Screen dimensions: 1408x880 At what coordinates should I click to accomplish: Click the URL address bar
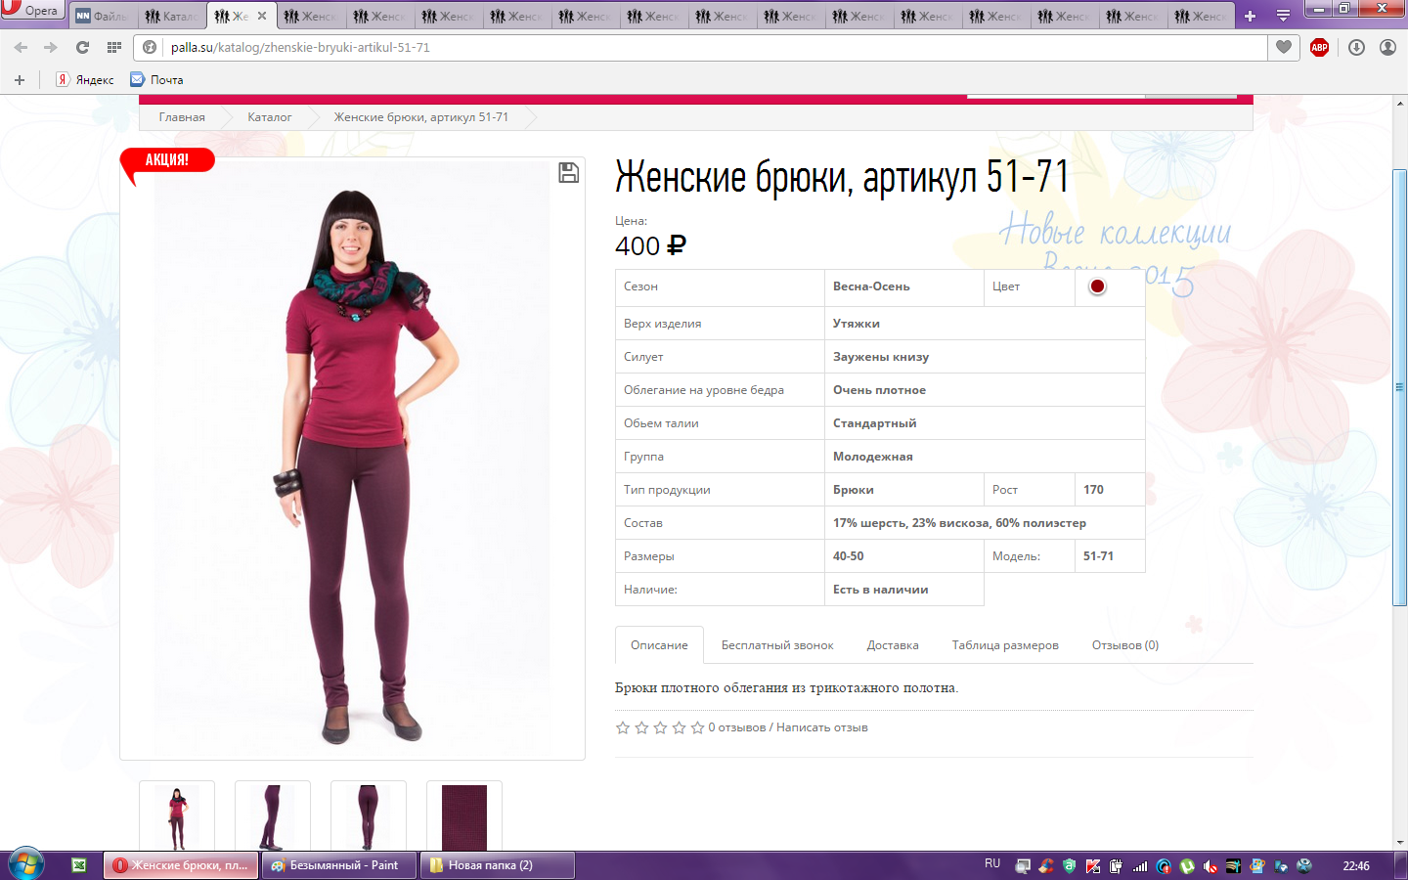[x=684, y=47]
